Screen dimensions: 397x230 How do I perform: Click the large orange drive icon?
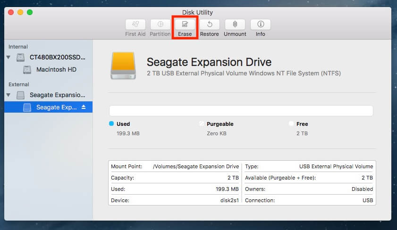tap(123, 66)
